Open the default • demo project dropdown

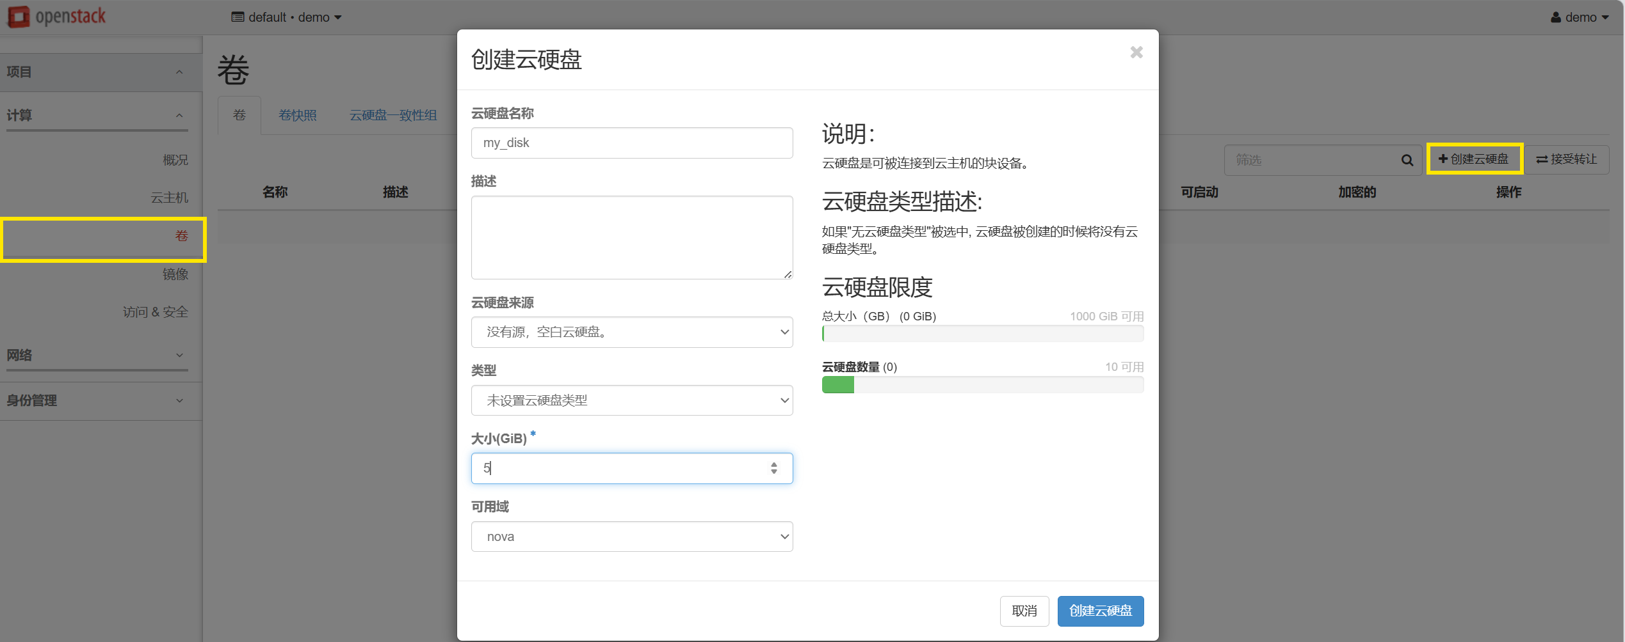[286, 17]
